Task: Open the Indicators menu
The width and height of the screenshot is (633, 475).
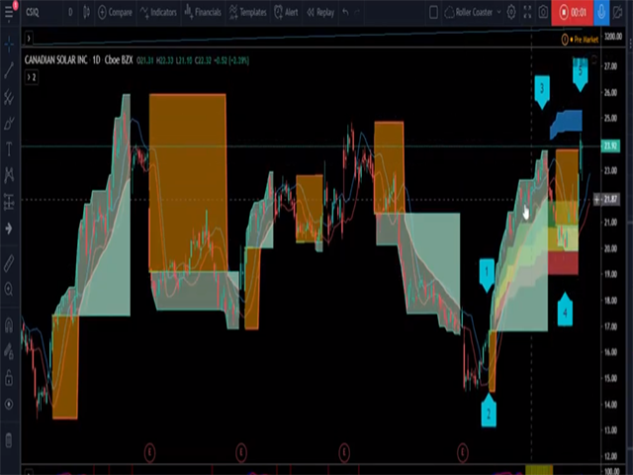Action: 158,13
